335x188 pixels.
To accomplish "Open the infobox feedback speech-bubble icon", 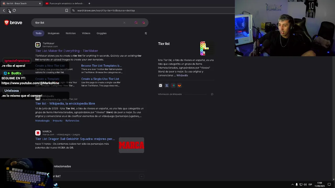I will click(x=212, y=94).
